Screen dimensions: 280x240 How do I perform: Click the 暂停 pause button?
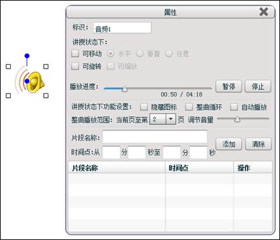click(x=228, y=86)
